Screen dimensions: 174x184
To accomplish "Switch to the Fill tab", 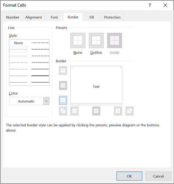I will click(x=92, y=17).
